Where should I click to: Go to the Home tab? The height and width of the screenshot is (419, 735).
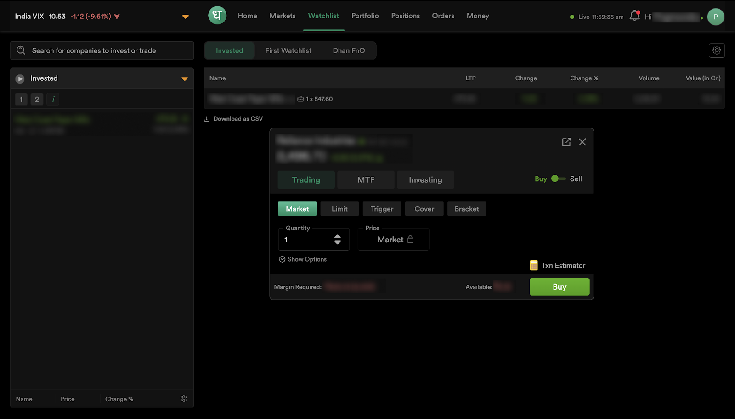[248, 16]
